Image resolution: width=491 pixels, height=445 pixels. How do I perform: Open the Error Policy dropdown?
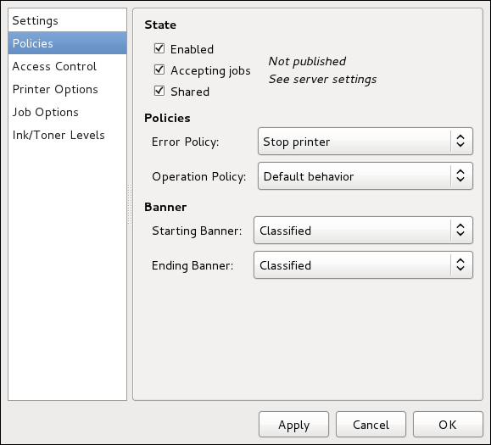click(365, 142)
